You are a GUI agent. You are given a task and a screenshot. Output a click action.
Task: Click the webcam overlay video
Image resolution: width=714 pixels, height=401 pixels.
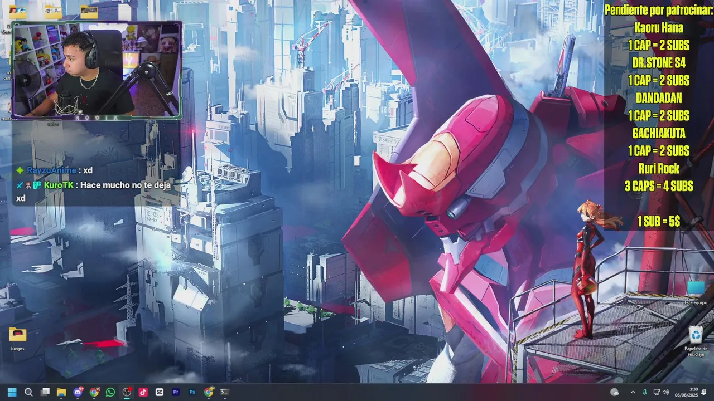pyautogui.click(x=97, y=70)
